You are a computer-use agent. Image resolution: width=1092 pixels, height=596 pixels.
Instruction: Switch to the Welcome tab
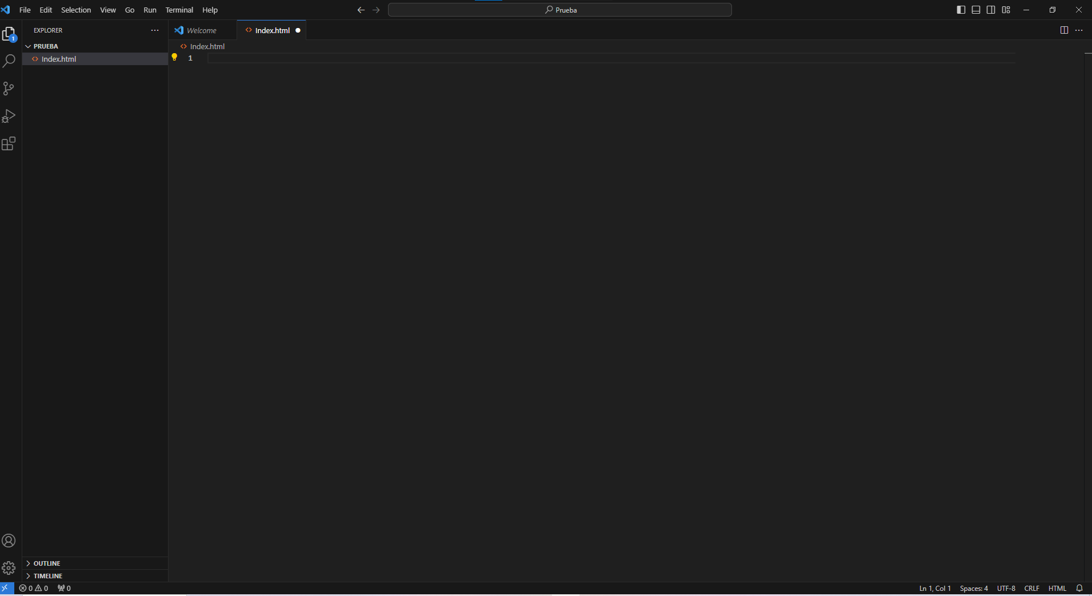(x=203, y=30)
